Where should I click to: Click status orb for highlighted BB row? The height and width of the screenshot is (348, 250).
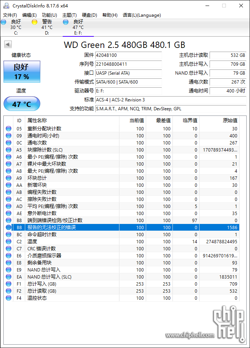(9, 227)
